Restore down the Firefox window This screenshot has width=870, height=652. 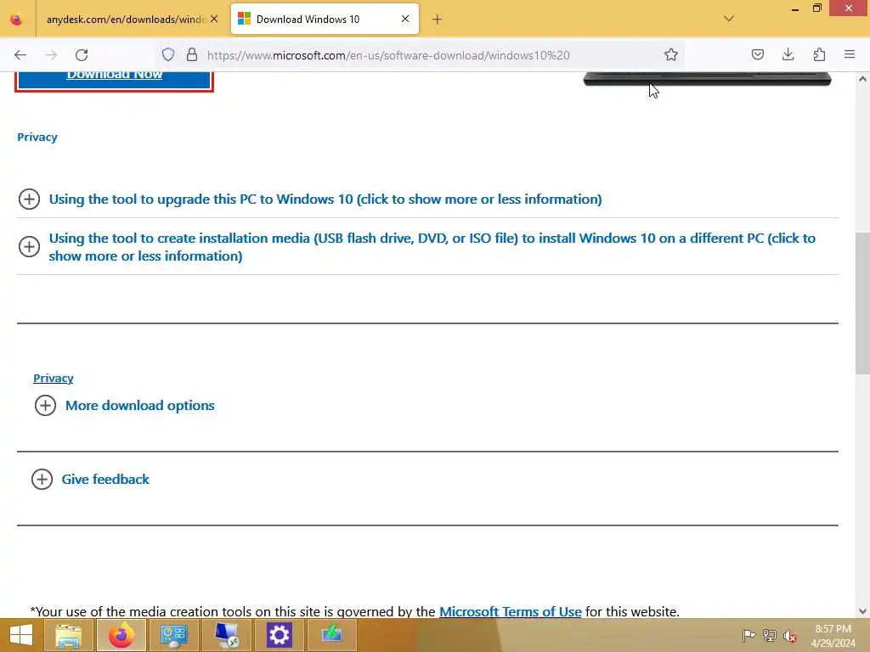click(816, 8)
